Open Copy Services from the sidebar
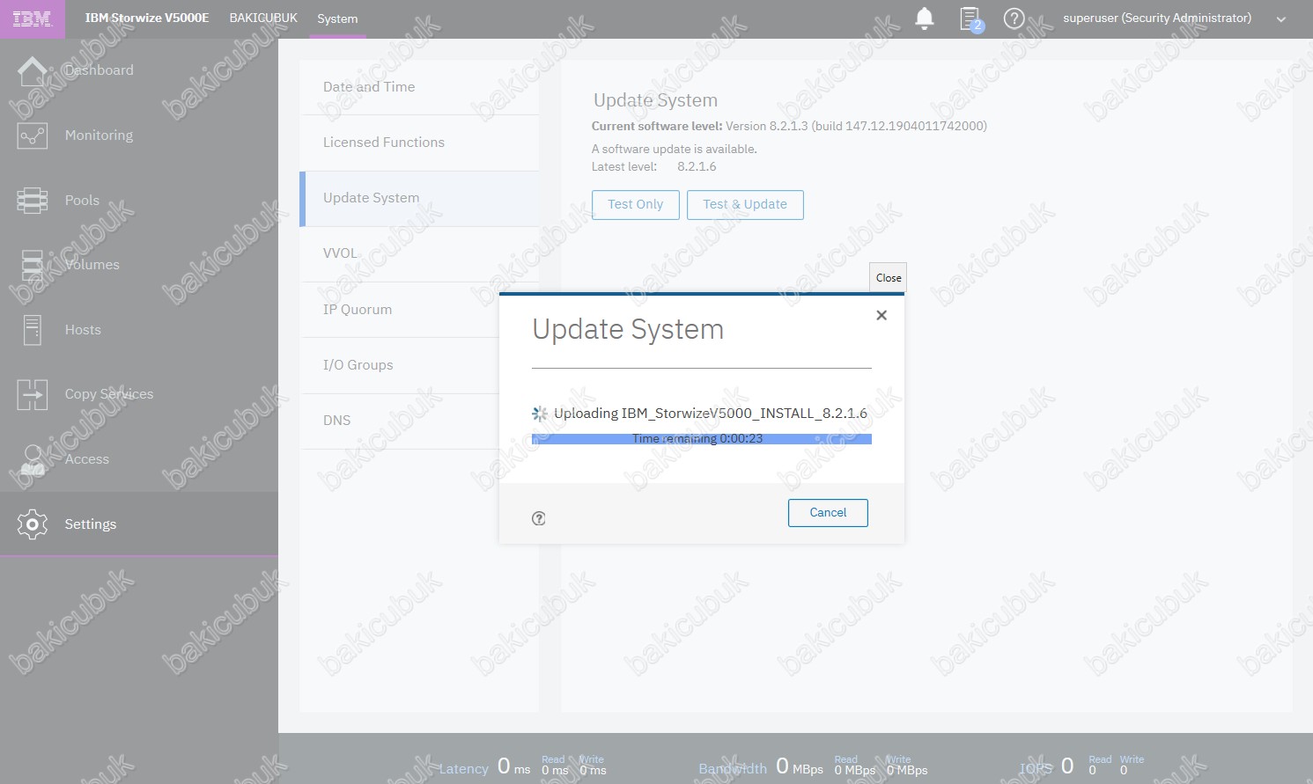The image size is (1313, 784). point(109,394)
